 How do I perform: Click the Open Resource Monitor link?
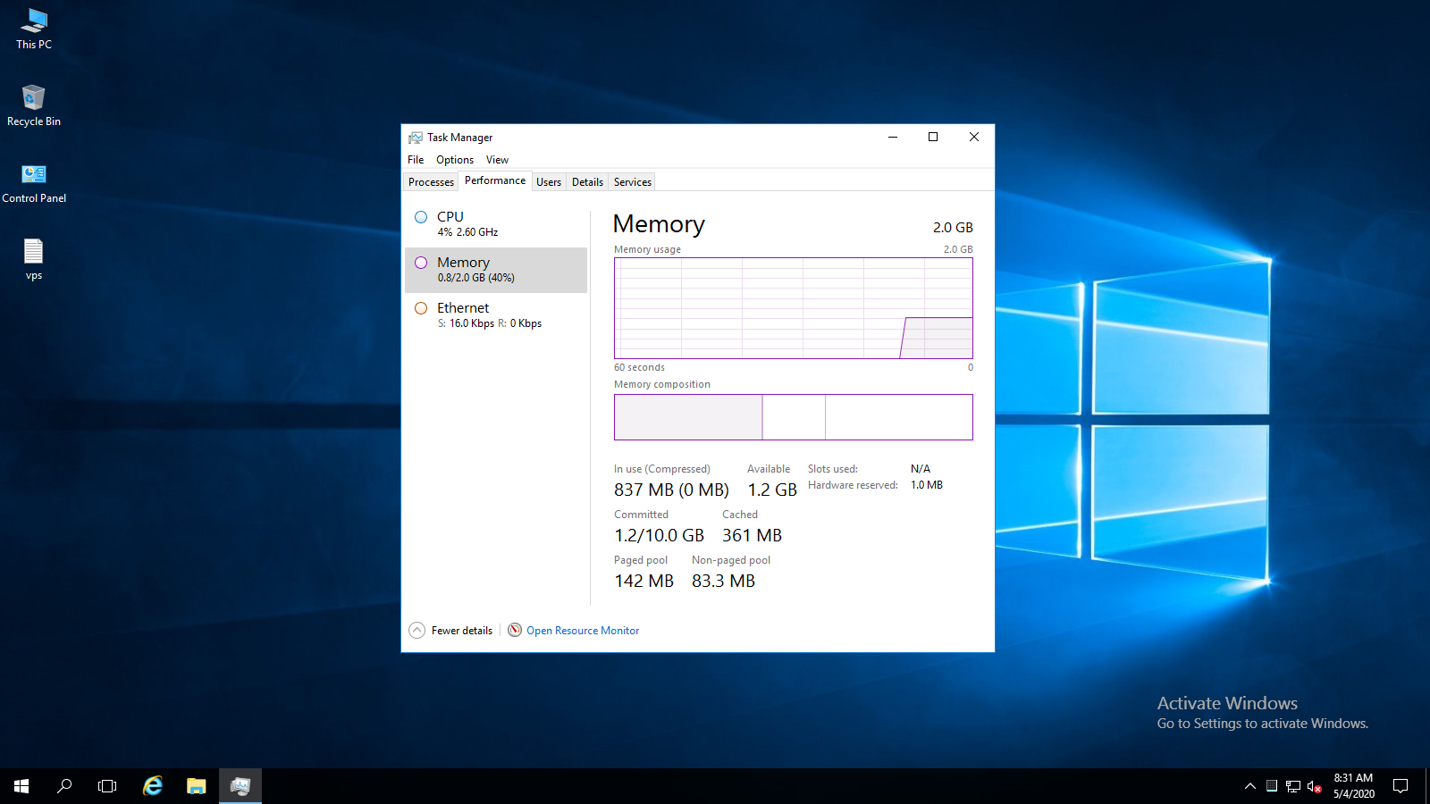point(582,631)
